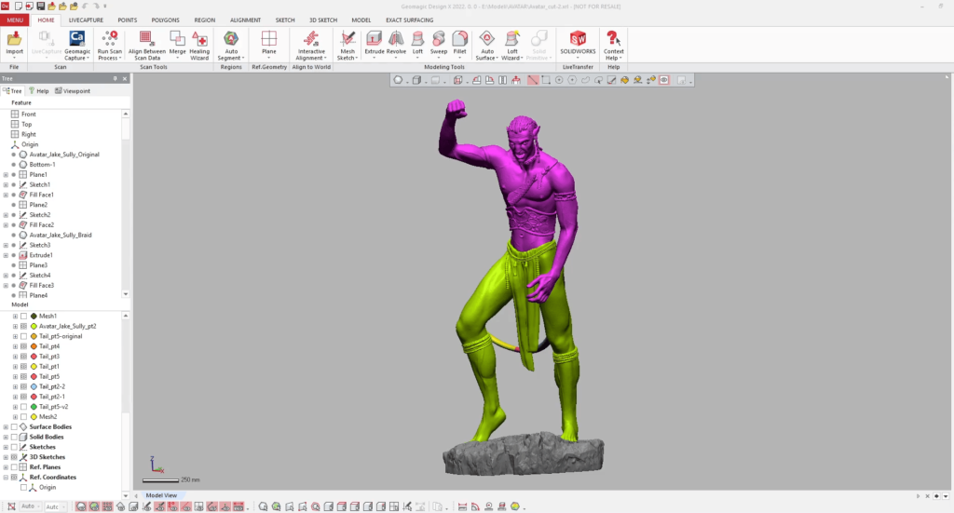Expand the Tail_pt3 model node
This screenshot has width=954, height=513.
point(15,357)
